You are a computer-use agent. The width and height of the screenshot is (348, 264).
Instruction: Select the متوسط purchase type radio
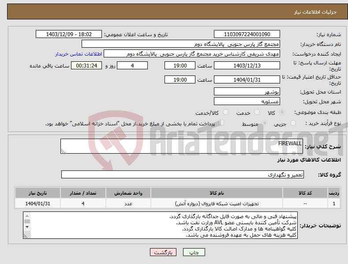(x=265, y=123)
